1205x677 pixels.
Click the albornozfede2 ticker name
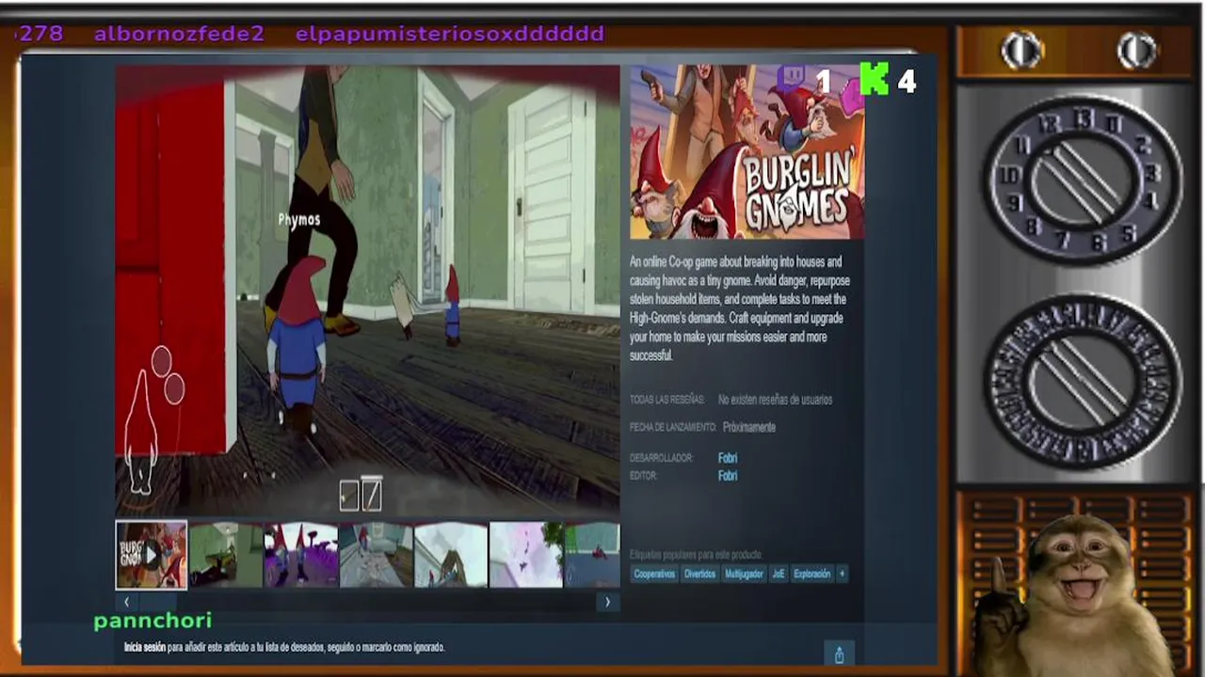click(179, 34)
